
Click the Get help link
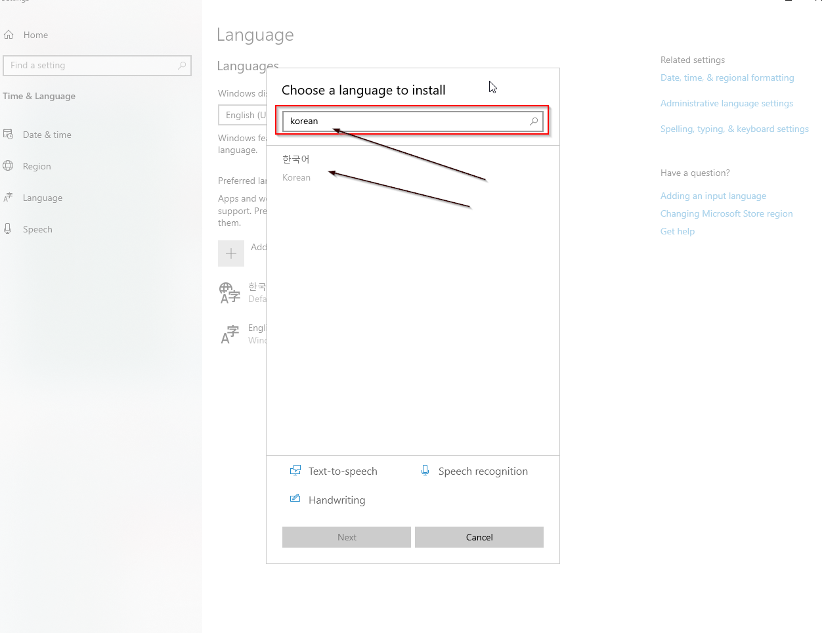677,231
